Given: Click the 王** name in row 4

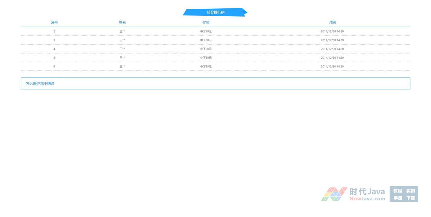Looking at the screenshot, I should (122, 49).
